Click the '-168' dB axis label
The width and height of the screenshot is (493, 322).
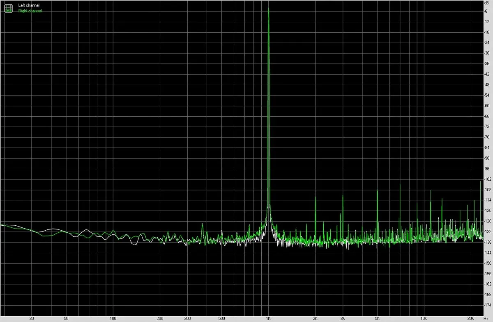(x=488, y=295)
